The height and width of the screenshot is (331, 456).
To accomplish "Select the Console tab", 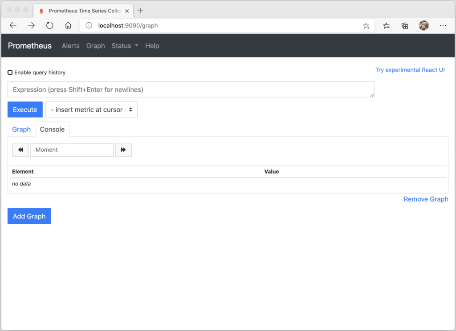I will (x=53, y=129).
